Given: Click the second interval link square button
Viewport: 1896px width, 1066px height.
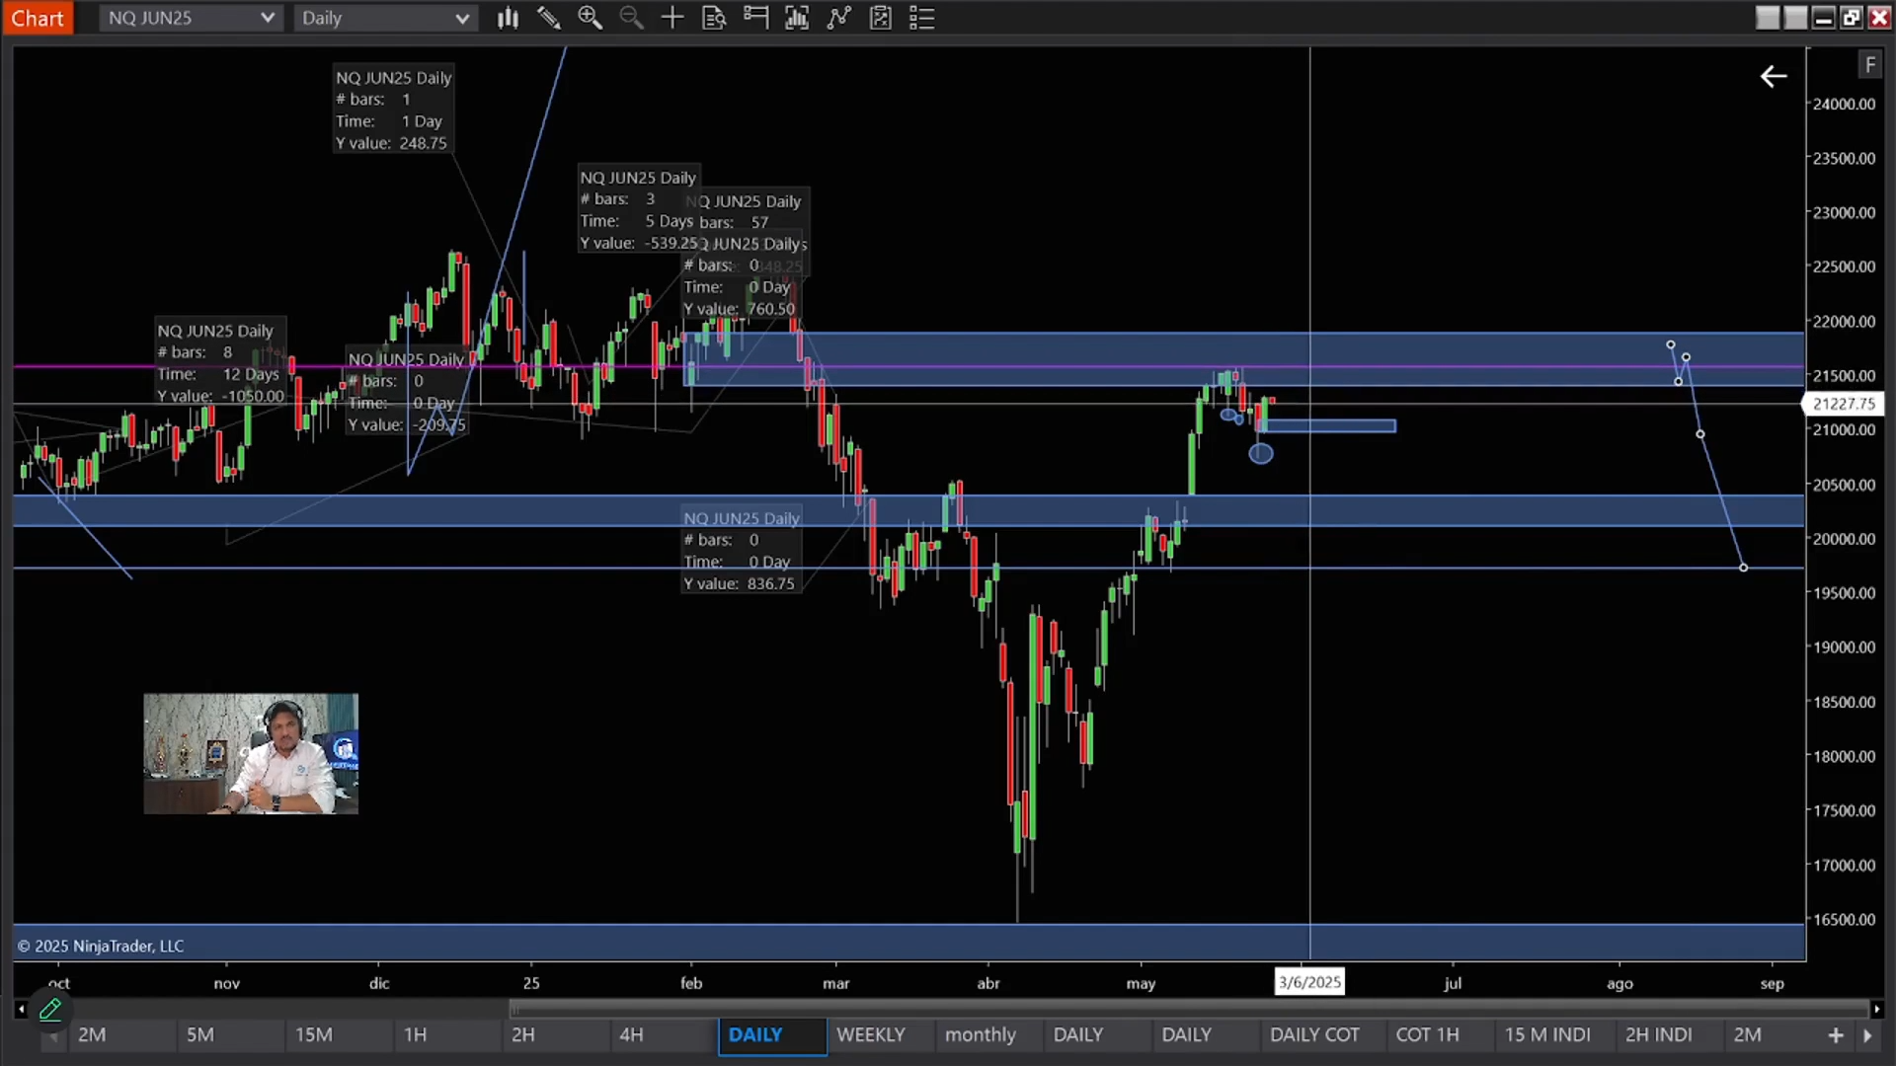Looking at the screenshot, I should point(1795,18).
